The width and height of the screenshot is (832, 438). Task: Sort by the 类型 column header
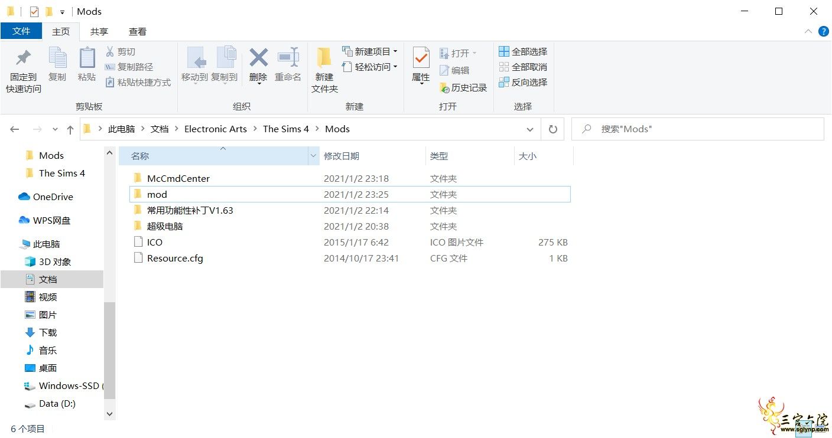tap(439, 156)
